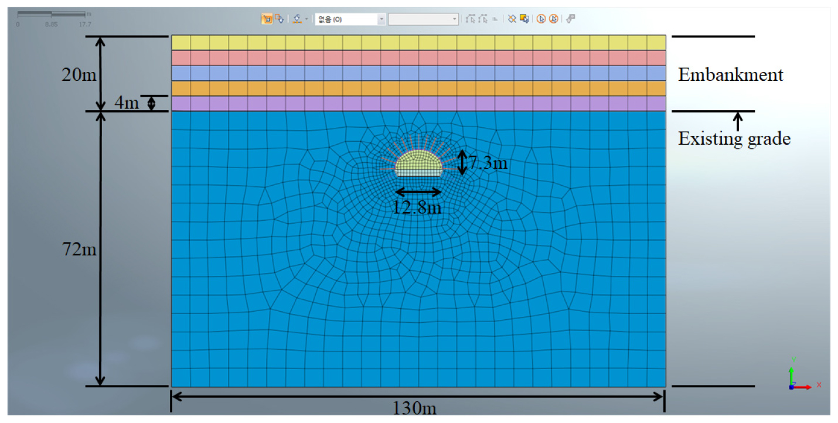Click the second orange circled cursor icon
838x423 pixels.
[553, 19]
